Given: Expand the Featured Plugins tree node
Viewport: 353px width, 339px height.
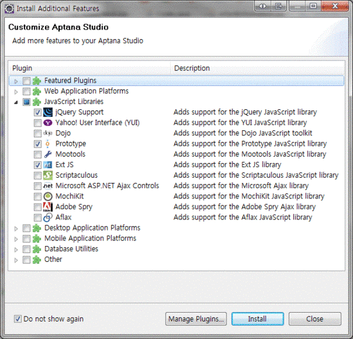Looking at the screenshot, I should 16,82.
